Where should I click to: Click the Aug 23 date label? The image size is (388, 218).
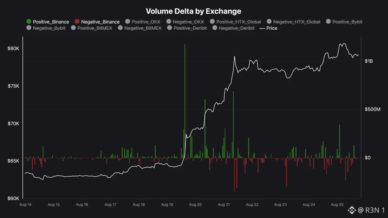click(280, 205)
